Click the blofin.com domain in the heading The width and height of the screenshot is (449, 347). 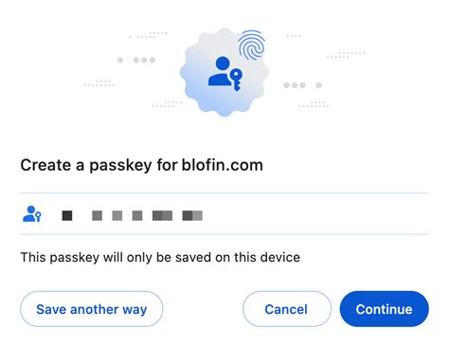[223, 165]
